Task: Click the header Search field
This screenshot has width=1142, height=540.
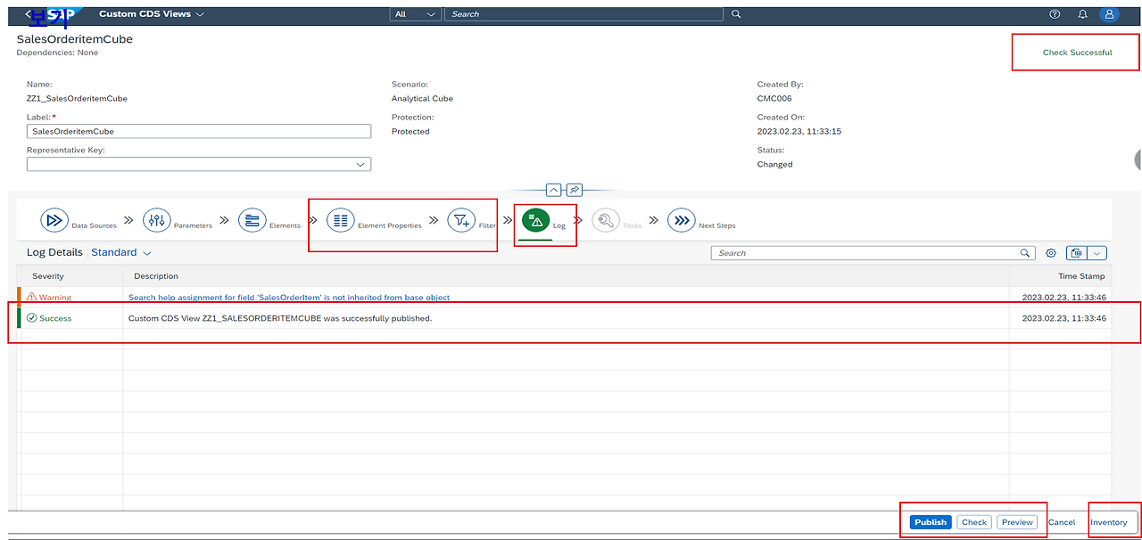Action: click(583, 14)
